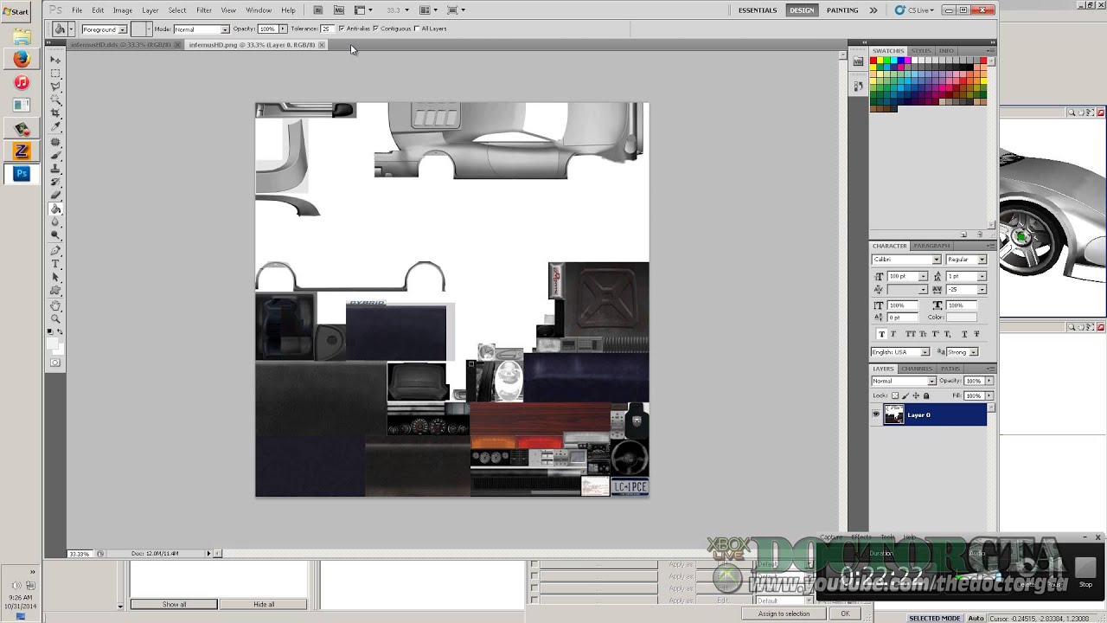The height and width of the screenshot is (623, 1107).
Task: Open the Arrange Documents dropdown
Action: pos(427,10)
